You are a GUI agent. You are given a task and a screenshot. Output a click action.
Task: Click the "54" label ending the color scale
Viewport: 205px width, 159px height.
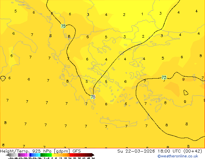pyautogui.click(x=93, y=158)
